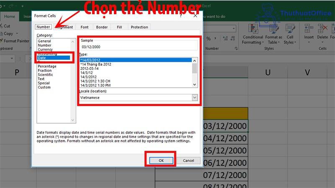The width and height of the screenshot is (335, 188).
Task: Select the Percentage category
Action: pyautogui.click(x=47, y=66)
